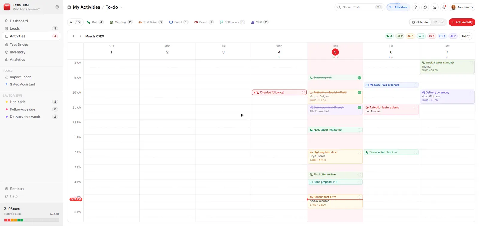Click calls count badge showing 4
The height and width of the screenshot is (226, 479).
pos(389,36)
